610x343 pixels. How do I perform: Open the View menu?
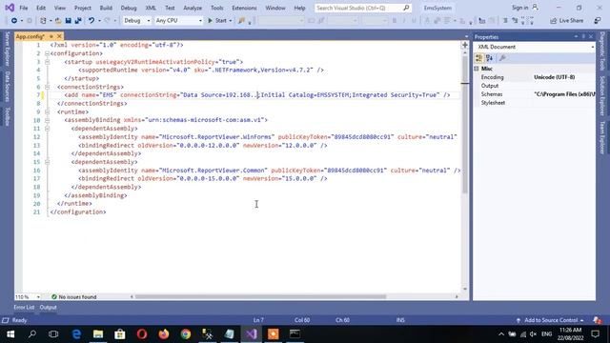coord(59,8)
